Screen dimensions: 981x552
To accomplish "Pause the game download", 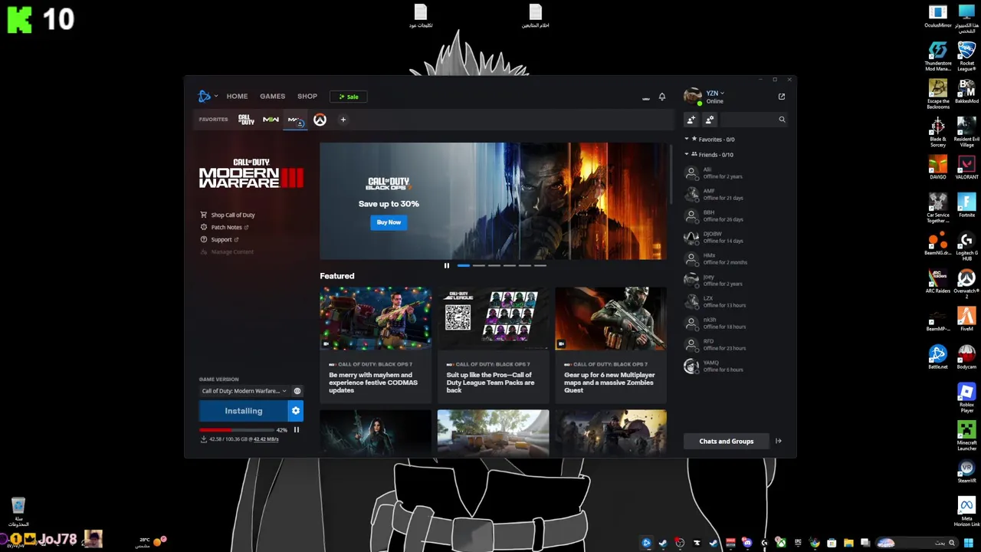I will [x=297, y=430].
